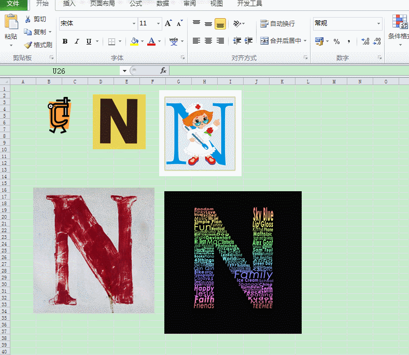Select the red painted letter N picture
Screen dimensions: 409x355
94,250
